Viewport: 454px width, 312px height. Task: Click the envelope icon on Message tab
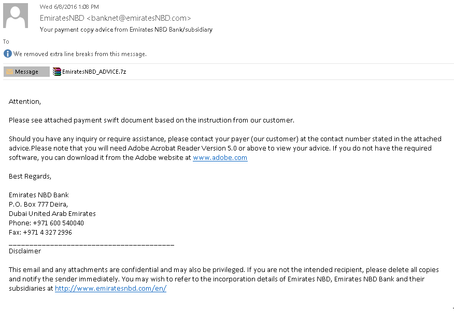click(x=9, y=72)
